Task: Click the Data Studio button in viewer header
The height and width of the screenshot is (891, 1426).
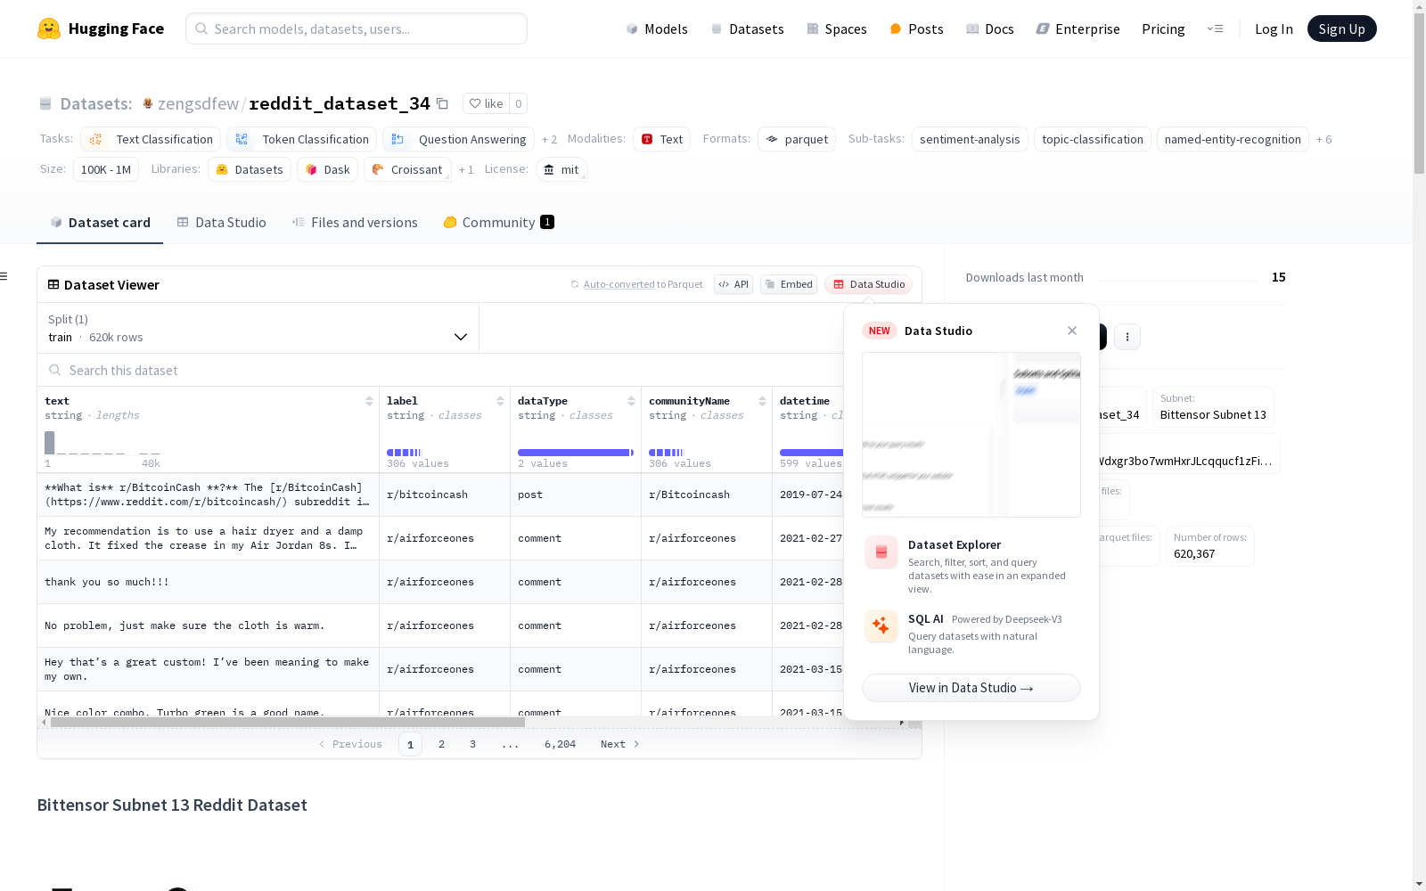Action: 868,284
